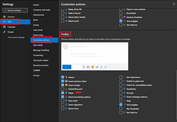Click the My Templates icon
Screen dimensions: 177x122
[124, 108]
